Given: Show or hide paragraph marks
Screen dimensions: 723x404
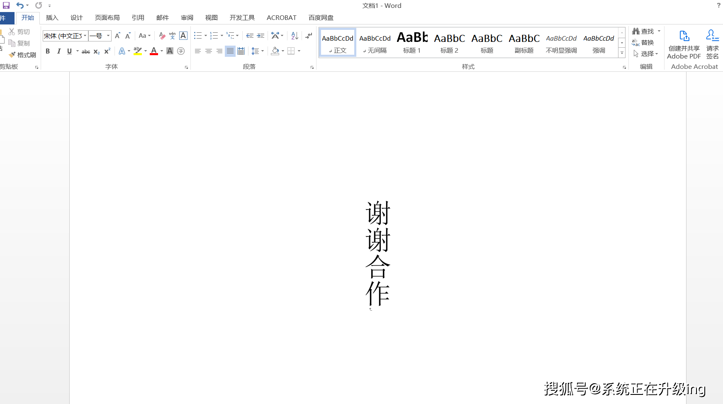Looking at the screenshot, I should click(x=309, y=36).
